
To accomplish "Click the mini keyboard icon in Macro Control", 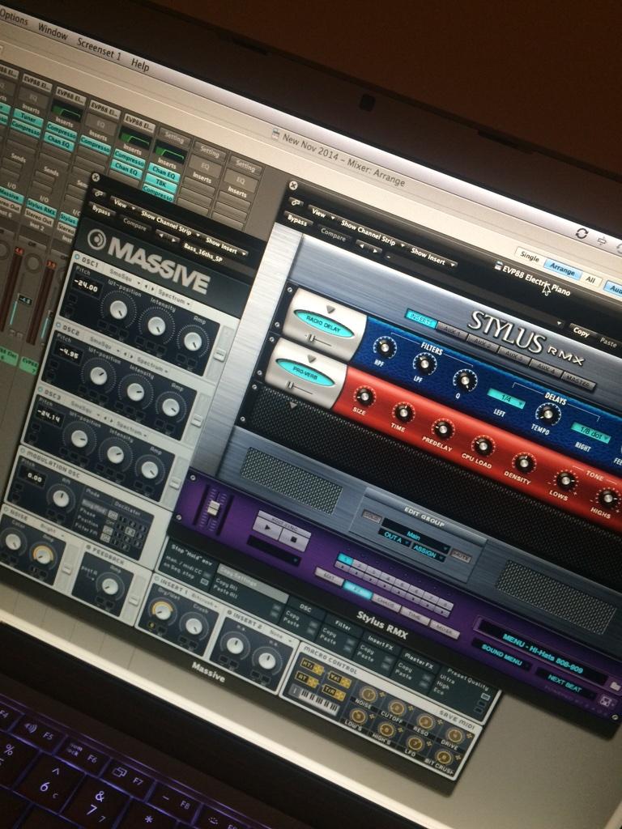I will pyautogui.click(x=315, y=699).
